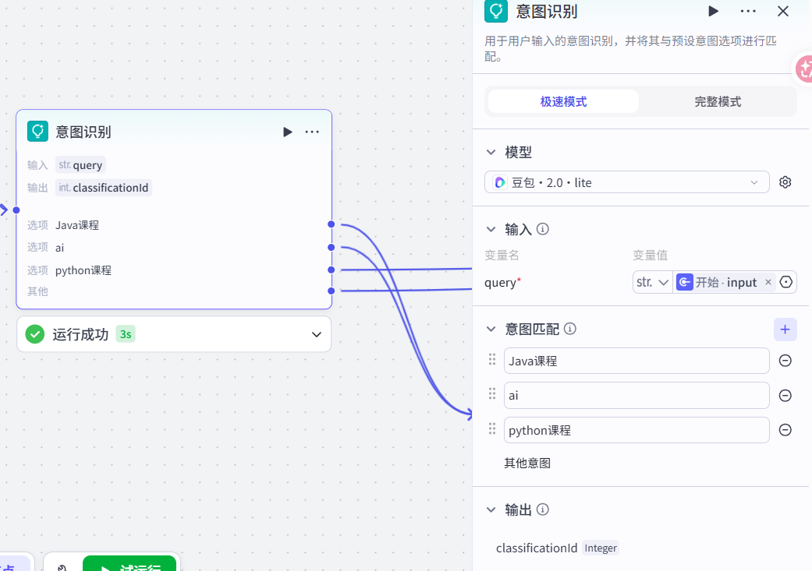The height and width of the screenshot is (571, 812).
Task: Collapse the 输出 section
Action: pyautogui.click(x=491, y=509)
